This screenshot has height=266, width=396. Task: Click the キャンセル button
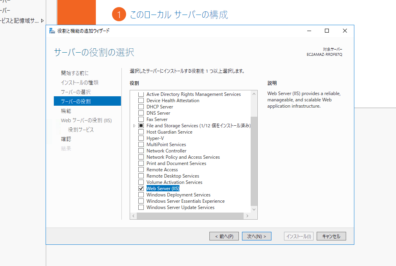(331, 236)
